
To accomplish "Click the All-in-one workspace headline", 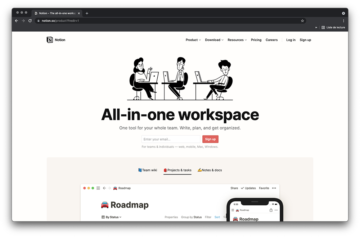I will click(180, 115).
